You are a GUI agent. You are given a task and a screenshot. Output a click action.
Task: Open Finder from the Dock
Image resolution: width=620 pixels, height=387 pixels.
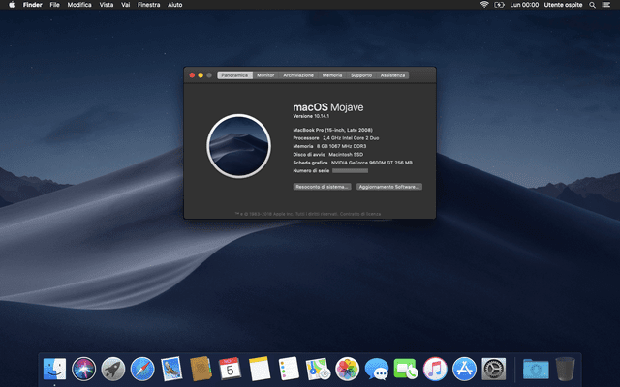(54, 369)
